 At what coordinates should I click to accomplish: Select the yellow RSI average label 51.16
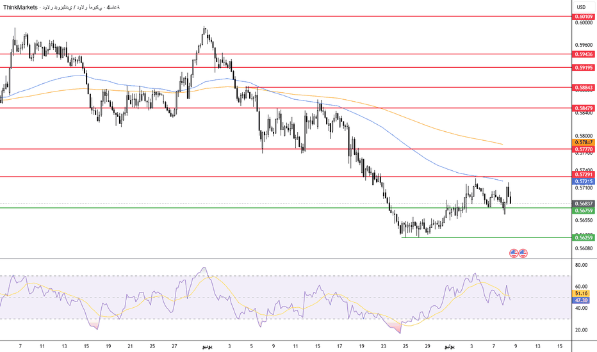point(581,293)
